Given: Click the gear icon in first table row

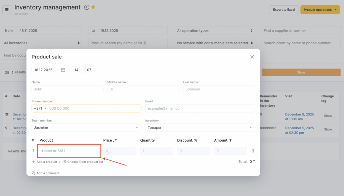Looking at the screenshot, I should [7, 114].
